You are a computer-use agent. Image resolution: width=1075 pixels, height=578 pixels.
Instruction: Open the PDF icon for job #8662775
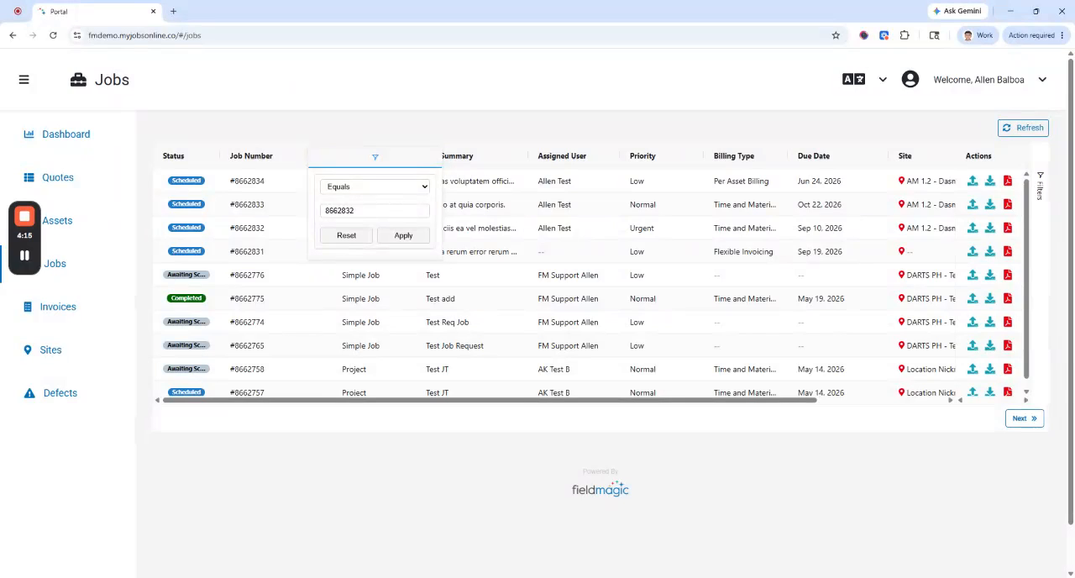(x=1008, y=298)
